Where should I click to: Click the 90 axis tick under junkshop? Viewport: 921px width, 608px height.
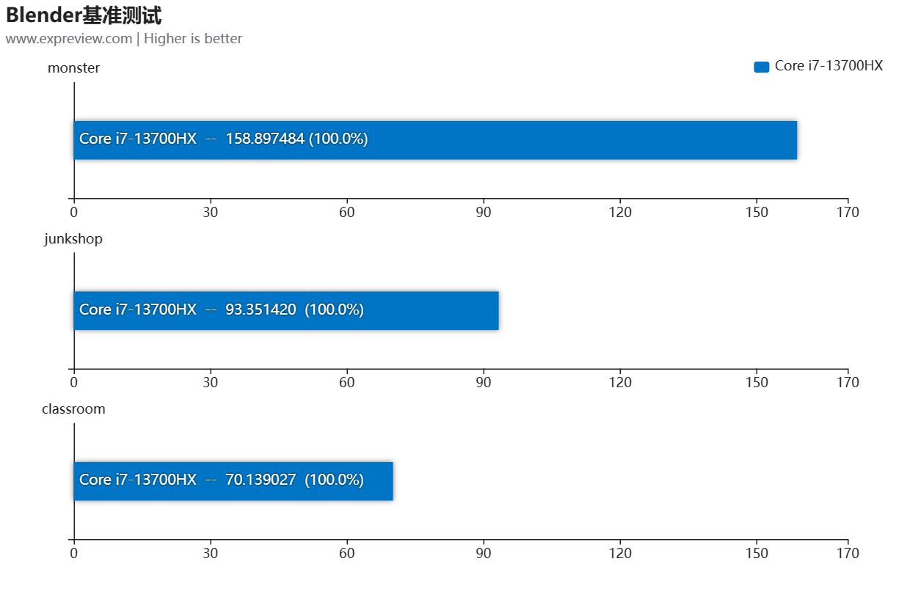(484, 383)
